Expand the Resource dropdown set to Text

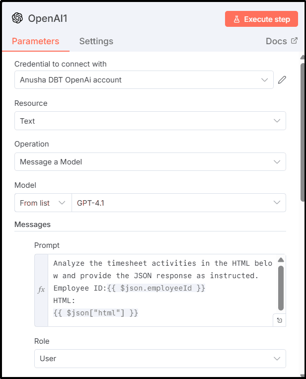pyautogui.click(x=150, y=121)
